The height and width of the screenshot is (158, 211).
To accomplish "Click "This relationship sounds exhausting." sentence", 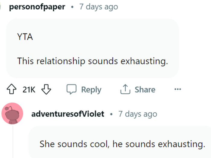I will [x=92, y=61].
